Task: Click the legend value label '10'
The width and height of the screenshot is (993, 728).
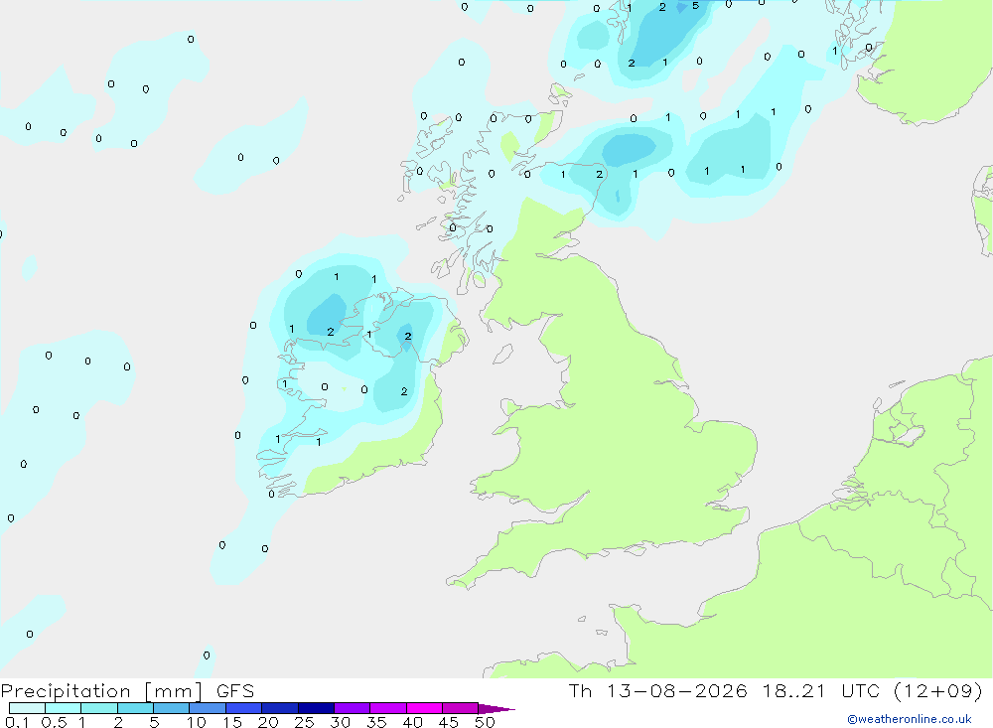Action: click(197, 722)
